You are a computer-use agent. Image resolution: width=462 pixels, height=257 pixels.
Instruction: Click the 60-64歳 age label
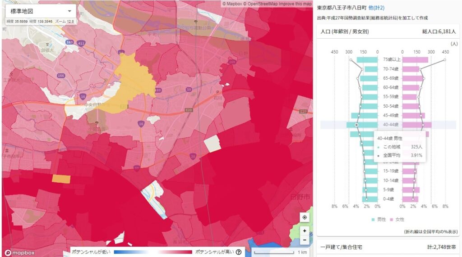click(390, 87)
